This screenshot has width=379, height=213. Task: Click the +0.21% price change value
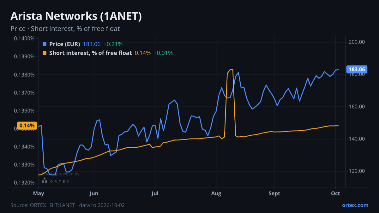point(113,44)
